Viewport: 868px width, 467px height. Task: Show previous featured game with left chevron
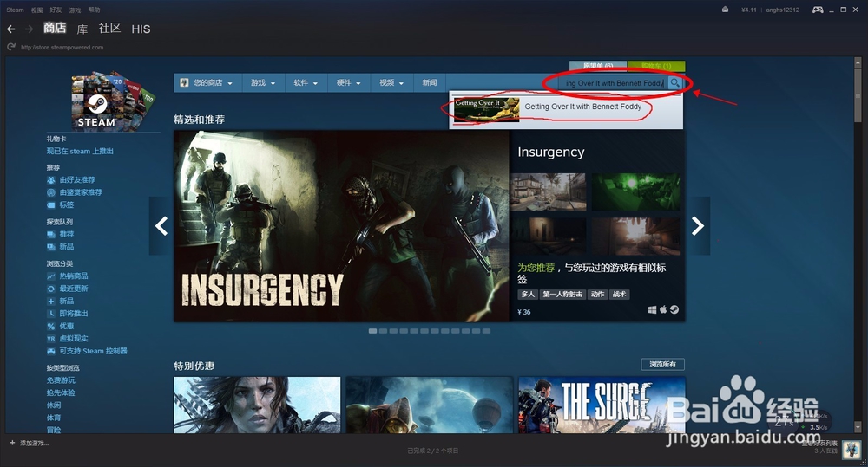(161, 225)
